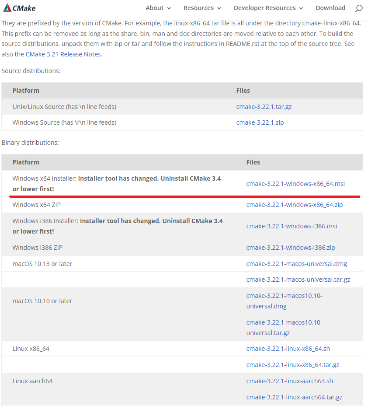
Task: Click the 'macOS 10.10 or later' cell
Action: [42, 301]
